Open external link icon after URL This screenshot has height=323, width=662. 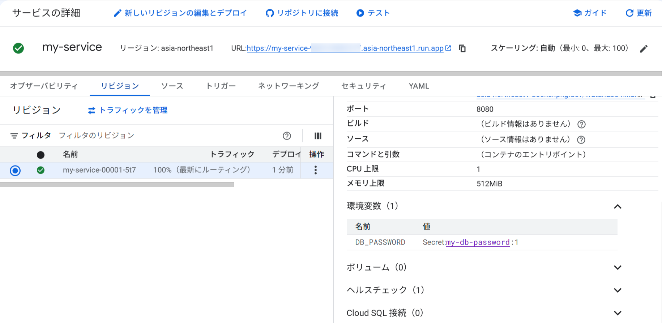(448, 48)
